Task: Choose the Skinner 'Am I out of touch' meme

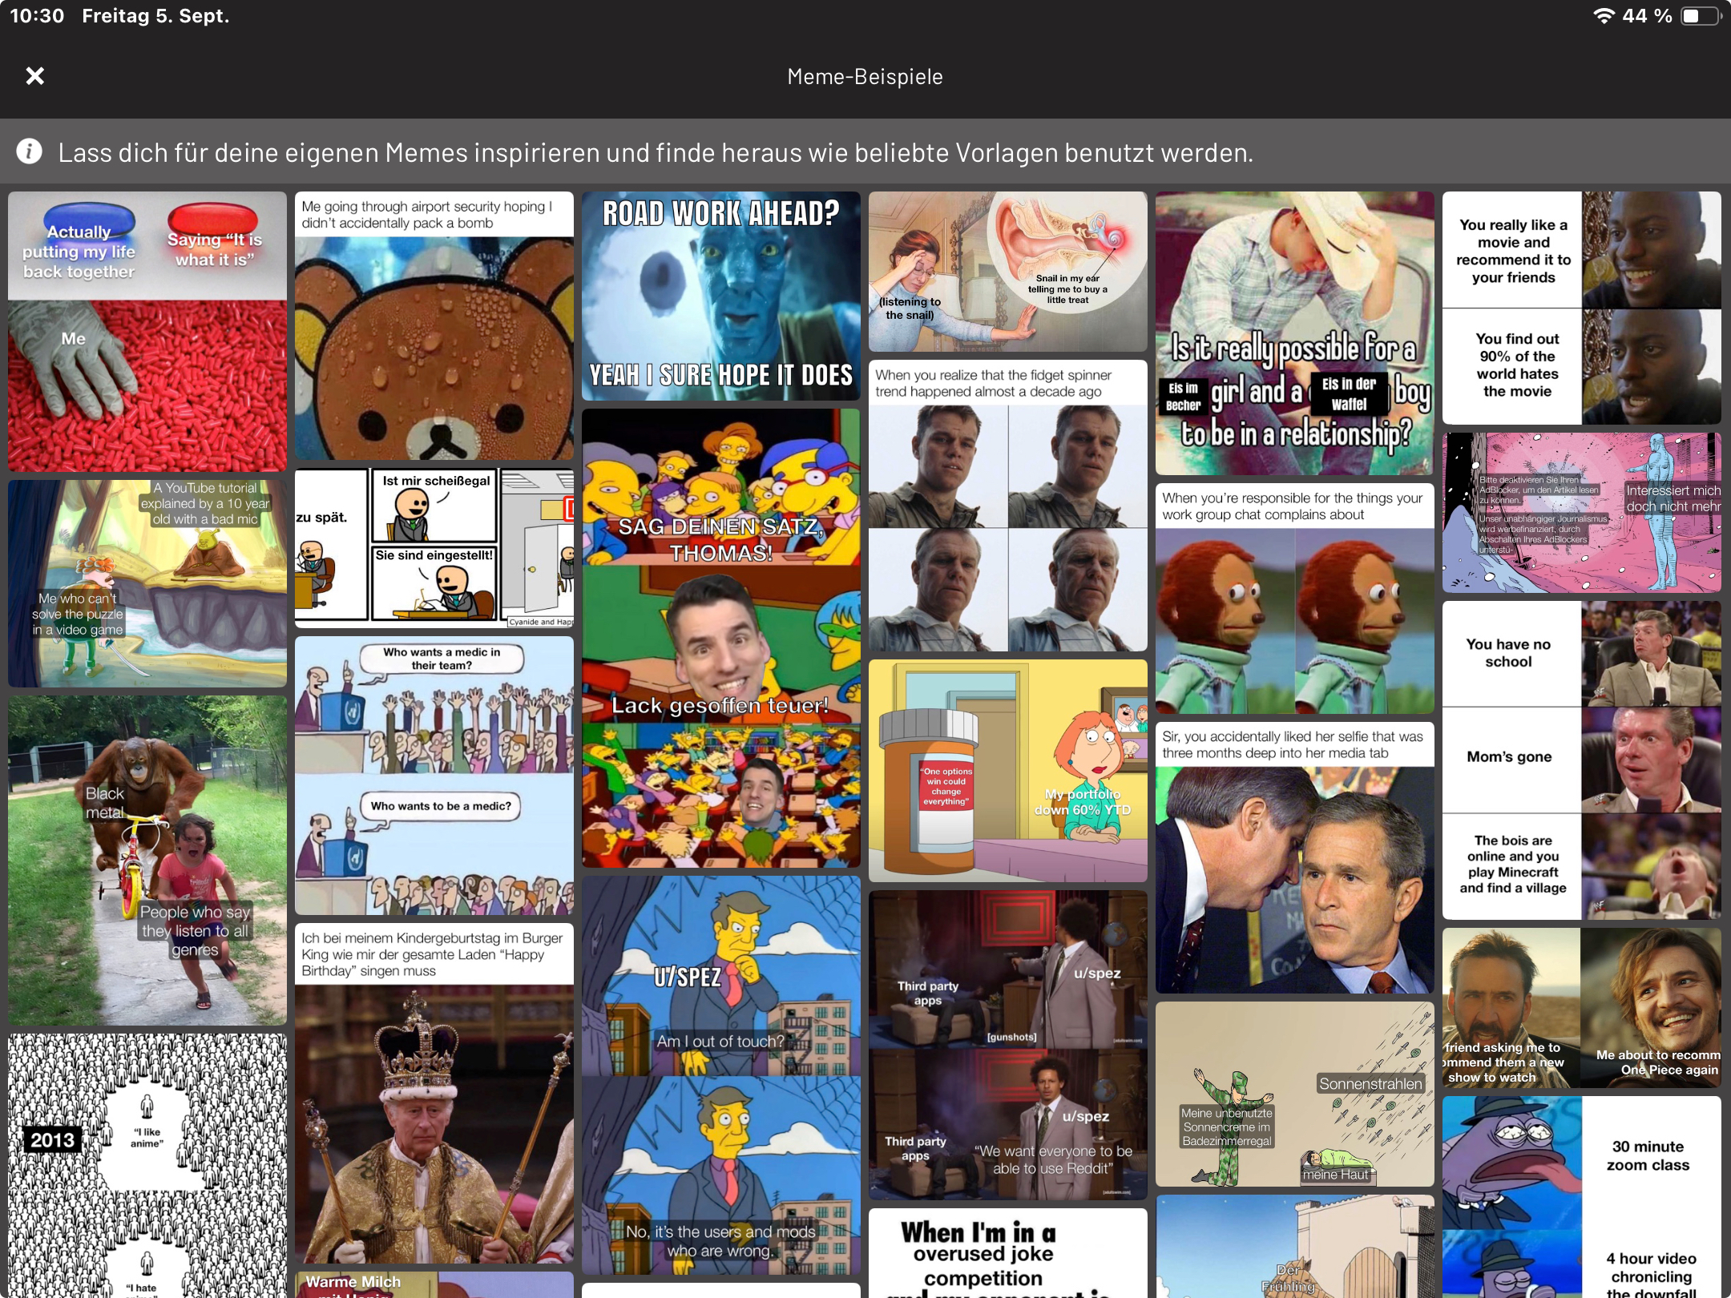Action: click(x=720, y=1074)
